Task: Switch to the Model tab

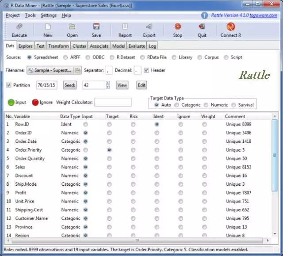Action: (x=119, y=46)
